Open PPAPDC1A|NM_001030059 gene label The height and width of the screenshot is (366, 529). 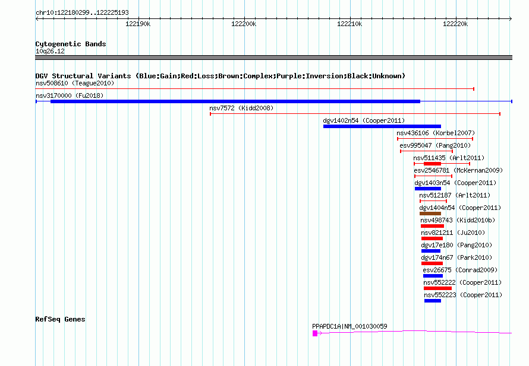pyautogui.click(x=349, y=326)
